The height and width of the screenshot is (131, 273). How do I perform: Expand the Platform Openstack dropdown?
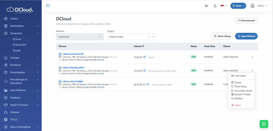pyautogui.click(x=80, y=37)
